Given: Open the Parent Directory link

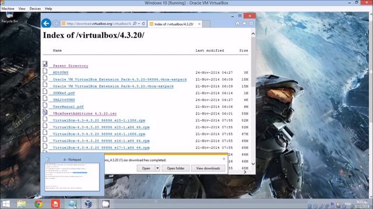Looking at the screenshot, I should point(71,66).
